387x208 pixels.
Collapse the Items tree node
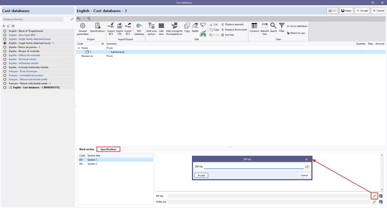79,48
